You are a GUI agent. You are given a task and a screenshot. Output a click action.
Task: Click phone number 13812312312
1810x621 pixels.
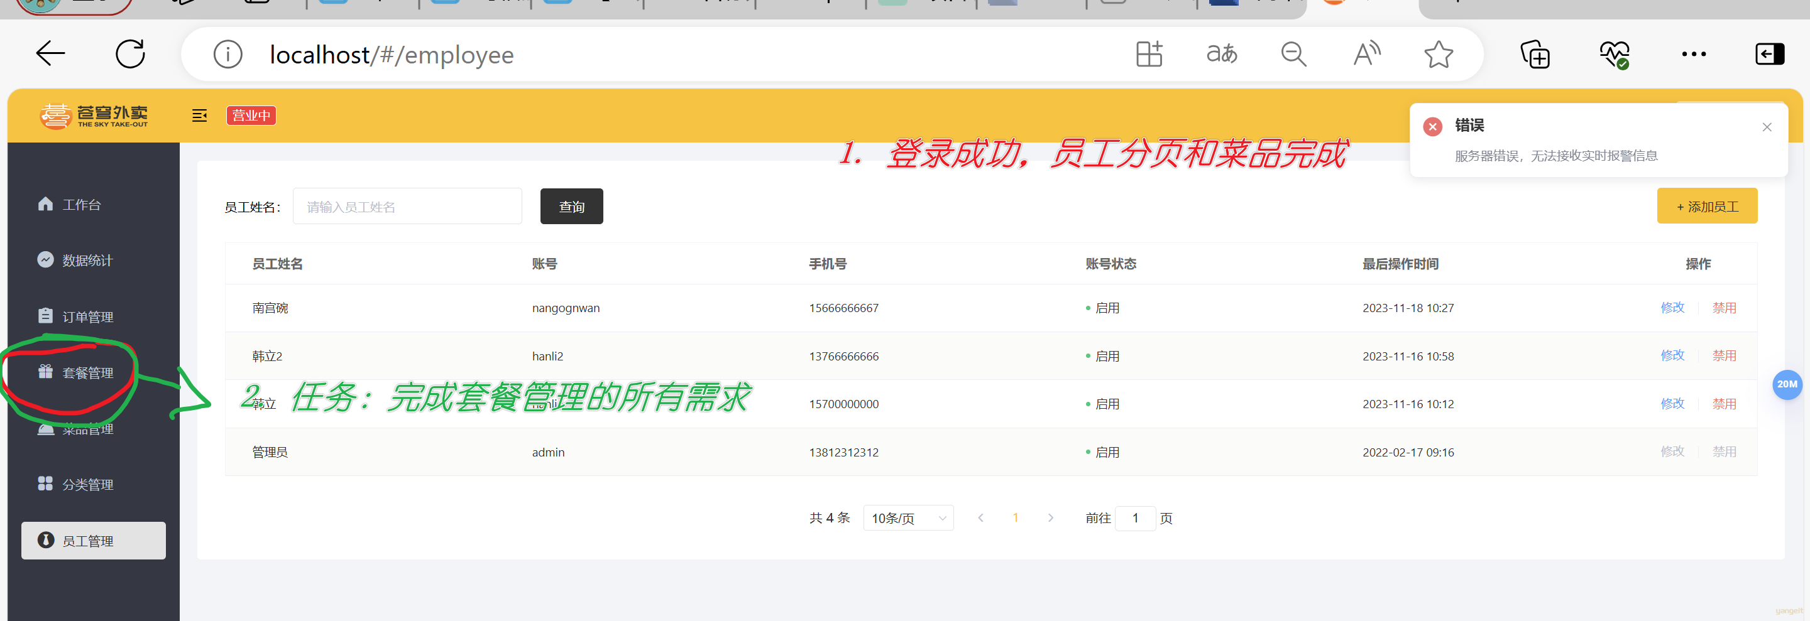(843, 452)
